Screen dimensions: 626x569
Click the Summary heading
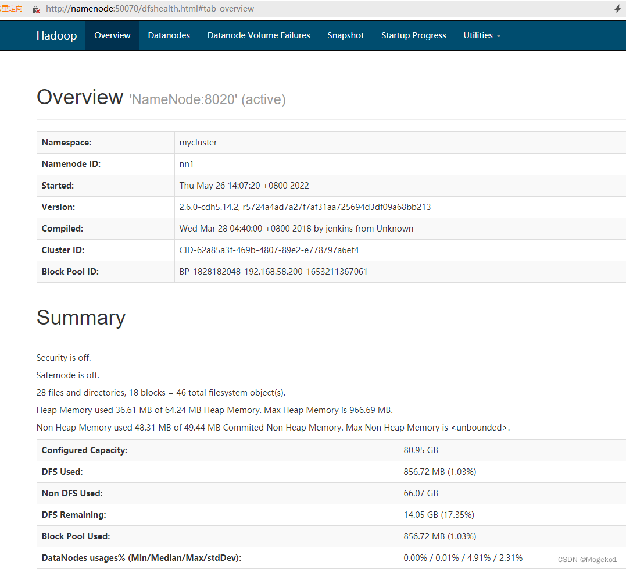click(81, 318)
